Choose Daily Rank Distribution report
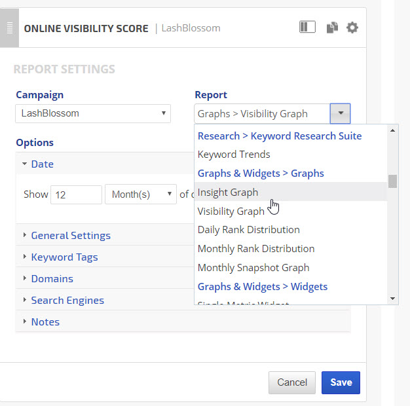The height and width of the screenshot is (406, 410). [248, 230]
